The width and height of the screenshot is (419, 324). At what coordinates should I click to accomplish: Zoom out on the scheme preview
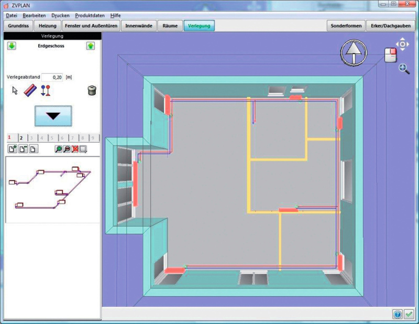[67, 149]
